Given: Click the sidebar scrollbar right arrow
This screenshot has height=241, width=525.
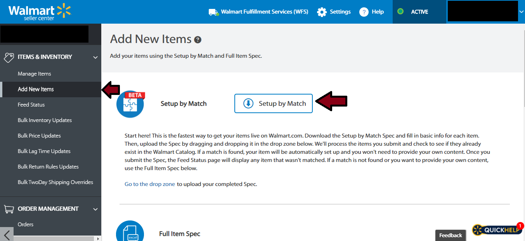Looking at the screenshot, I should 98,239.
